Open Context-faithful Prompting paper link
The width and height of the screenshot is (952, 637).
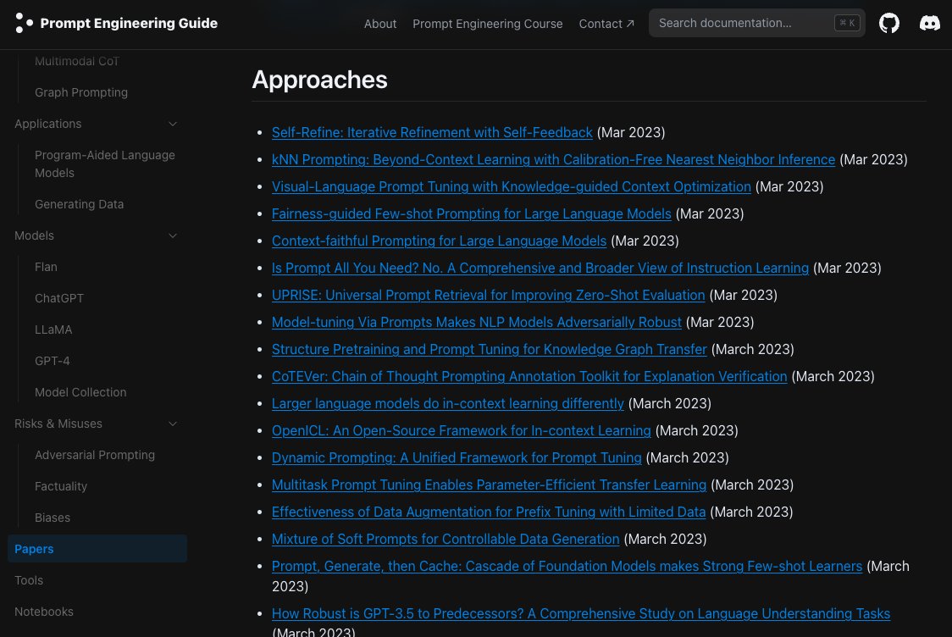(x=439, y=241)
